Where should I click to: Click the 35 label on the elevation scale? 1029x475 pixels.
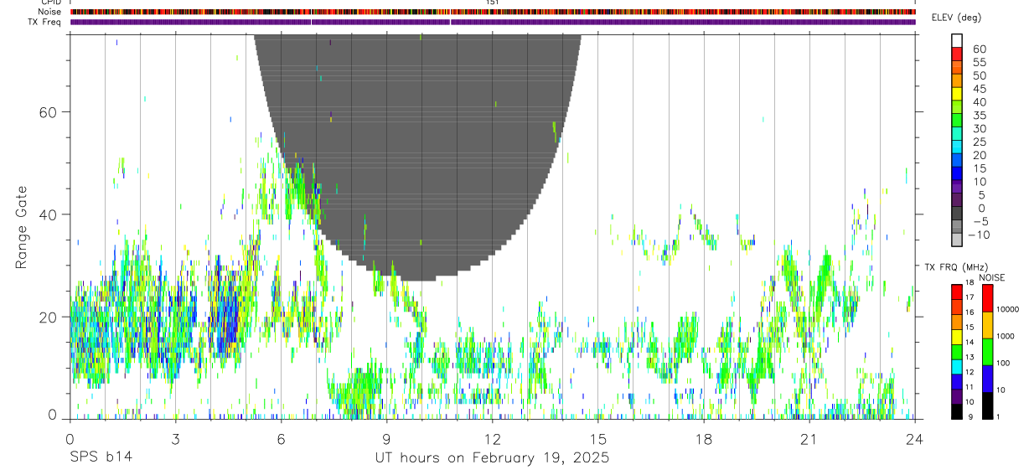[979, 116]
